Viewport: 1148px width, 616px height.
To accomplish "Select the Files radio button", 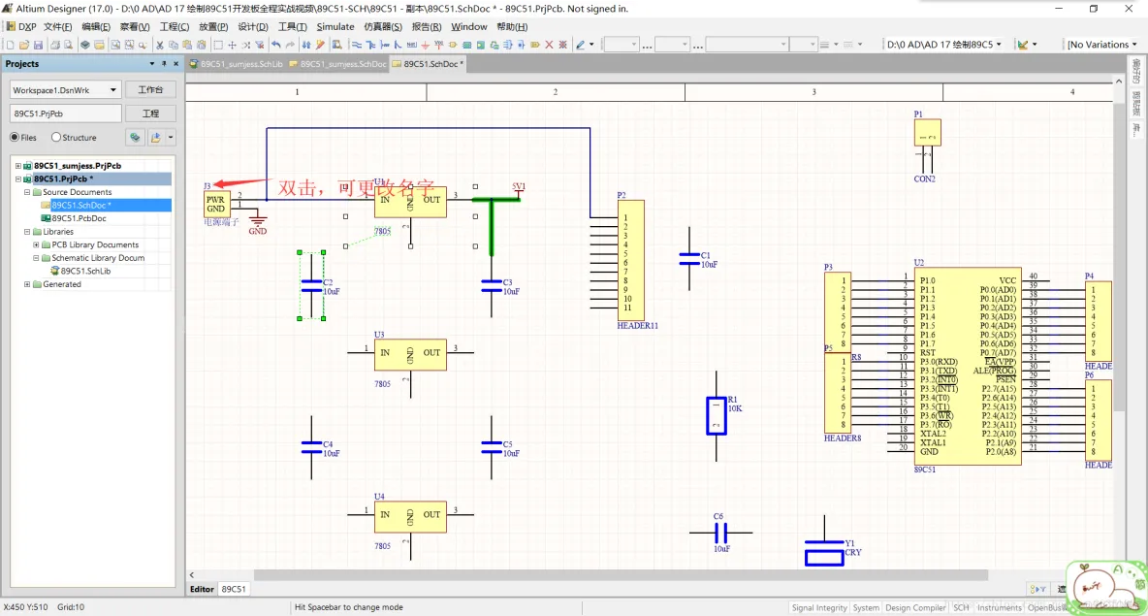I will (14, 137).
